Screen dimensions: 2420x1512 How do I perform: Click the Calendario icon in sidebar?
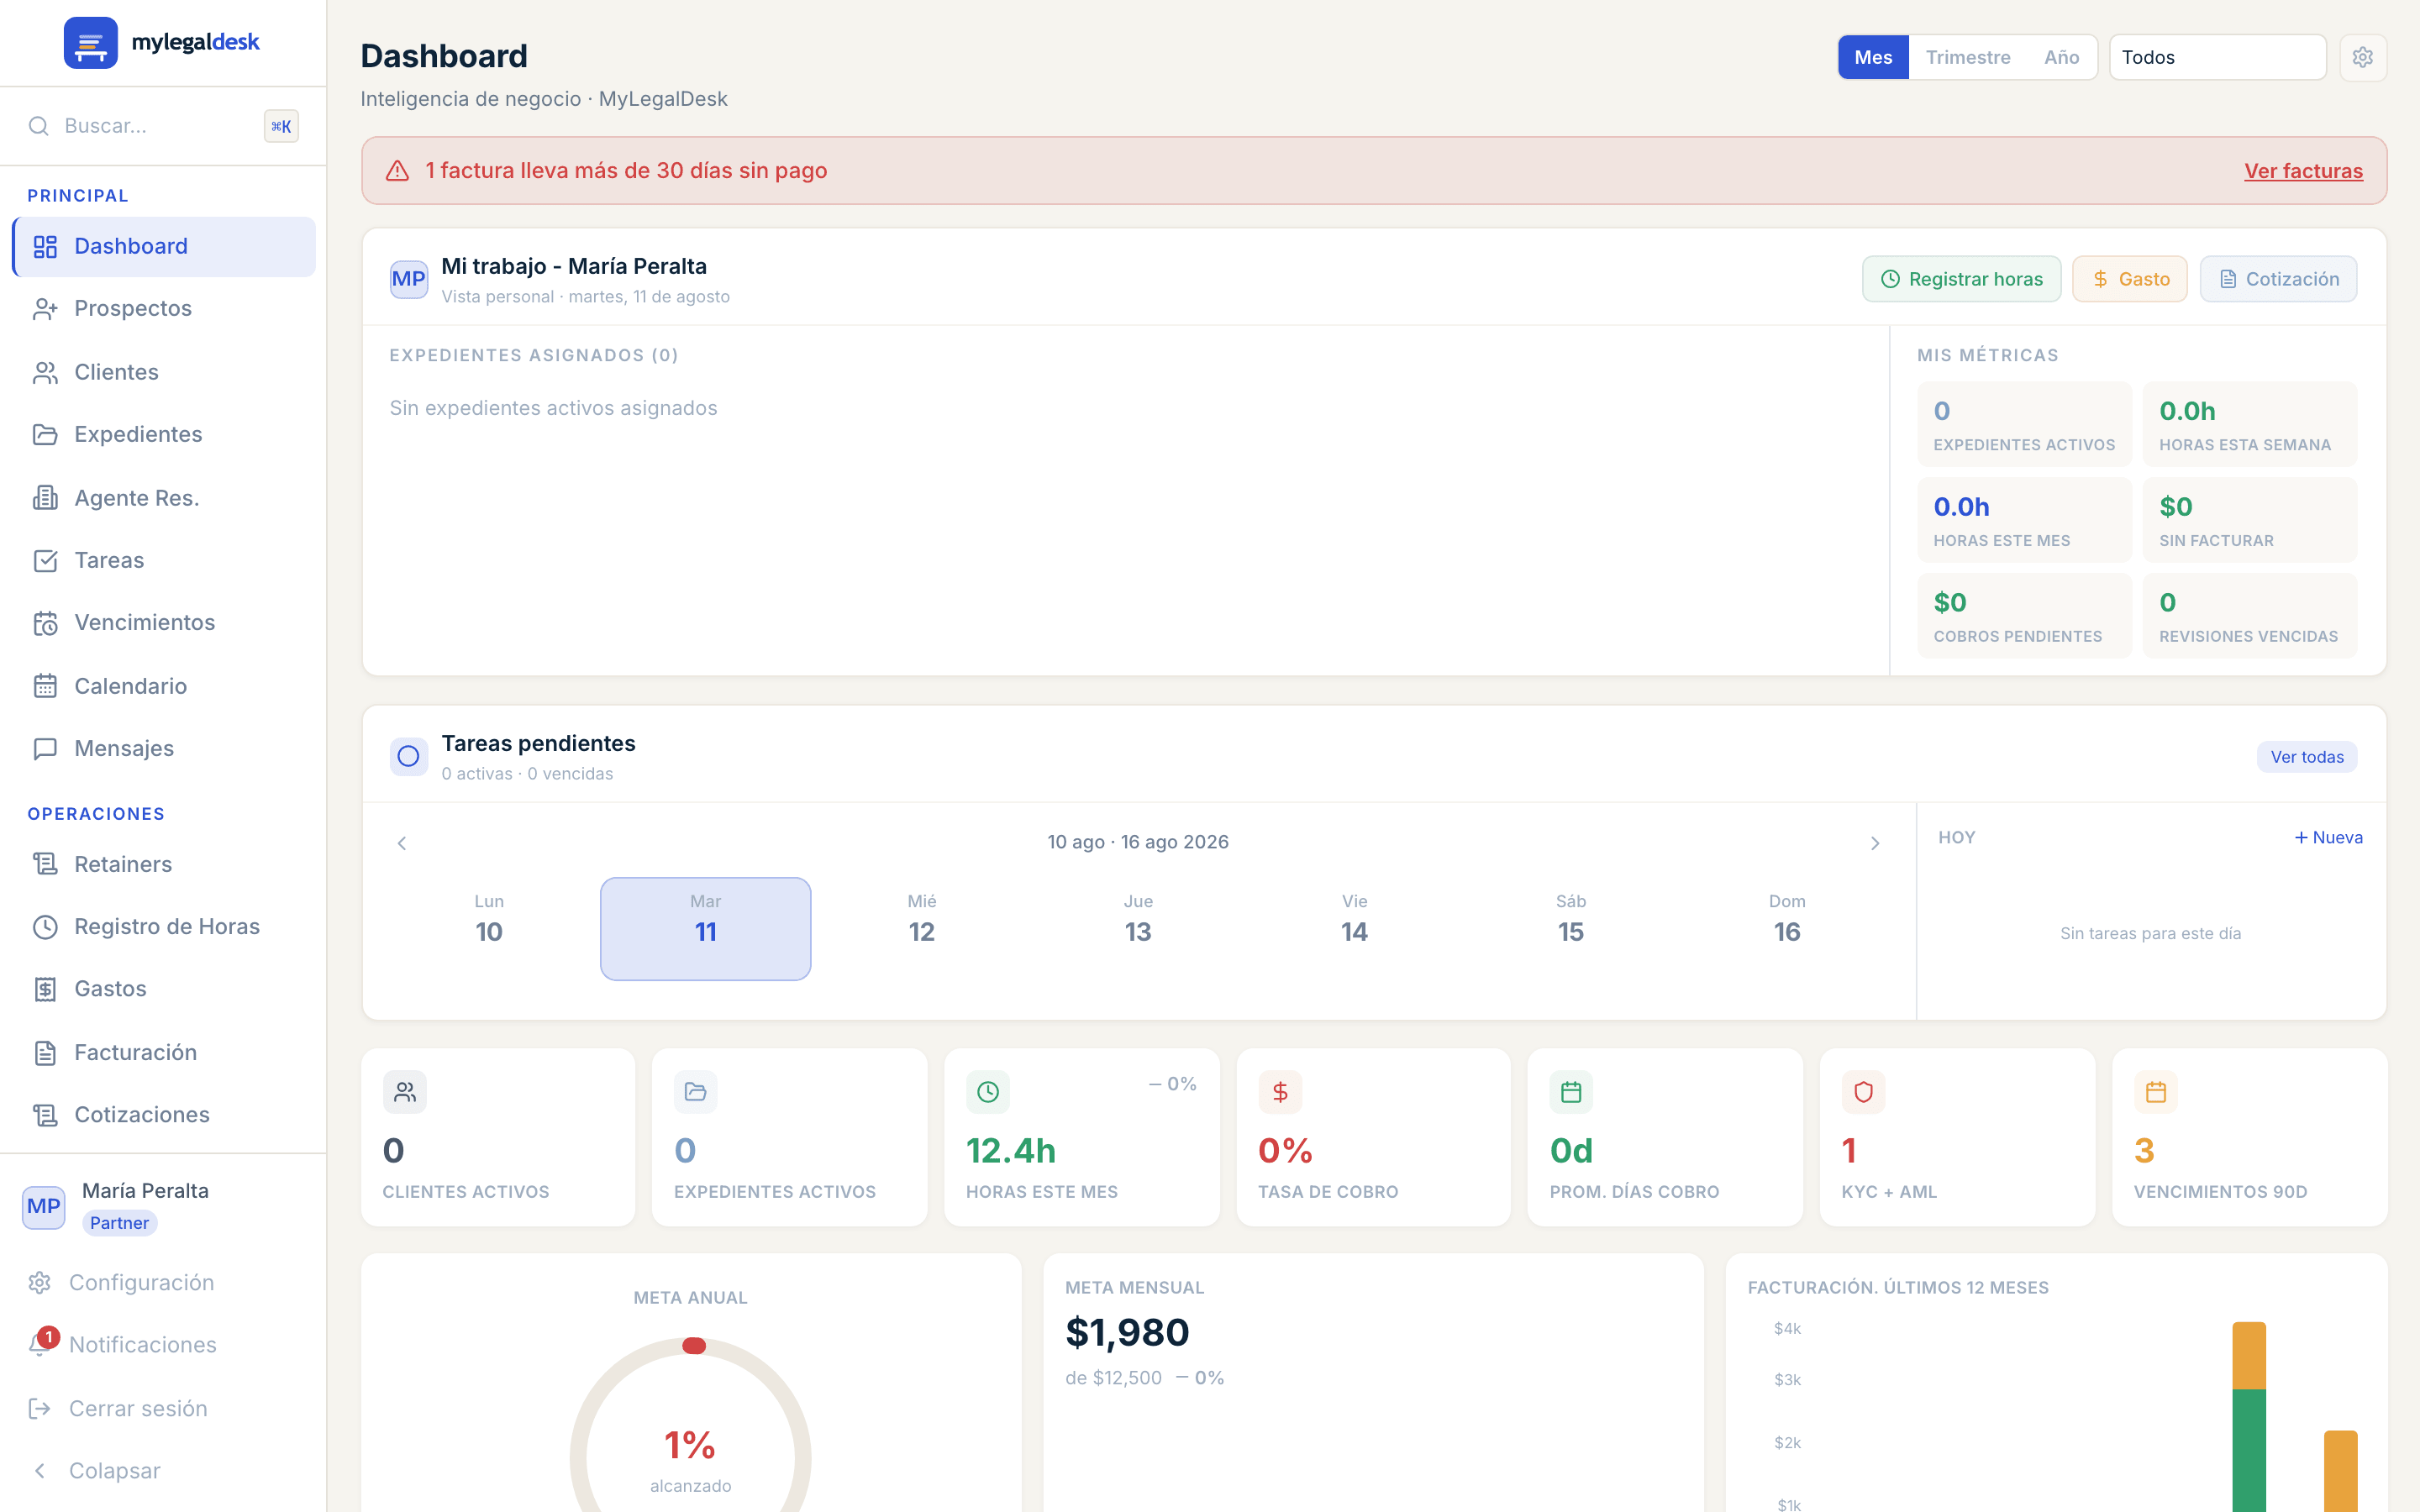45,686
